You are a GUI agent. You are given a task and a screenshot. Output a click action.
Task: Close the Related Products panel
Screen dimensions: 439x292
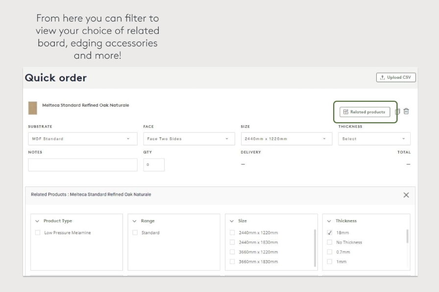click(406, 195)
